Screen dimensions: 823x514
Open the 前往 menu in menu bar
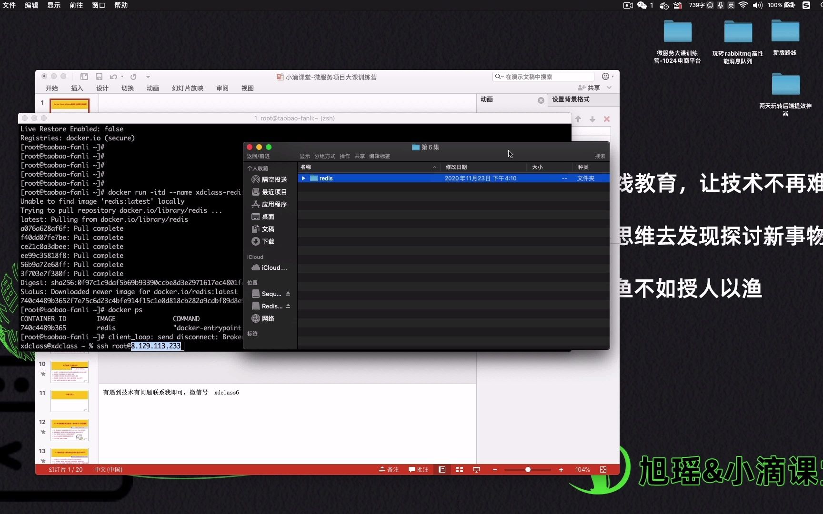coord(76,5)
